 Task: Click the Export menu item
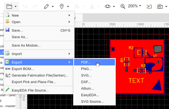click(39, 62)
